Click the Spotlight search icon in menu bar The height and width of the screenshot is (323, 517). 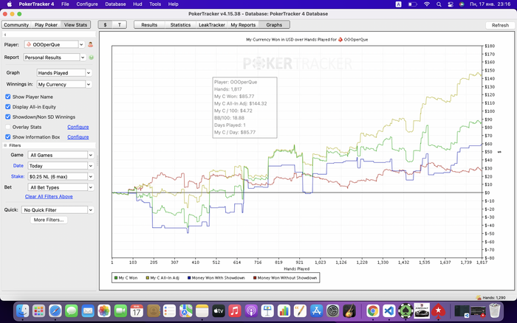439,4
